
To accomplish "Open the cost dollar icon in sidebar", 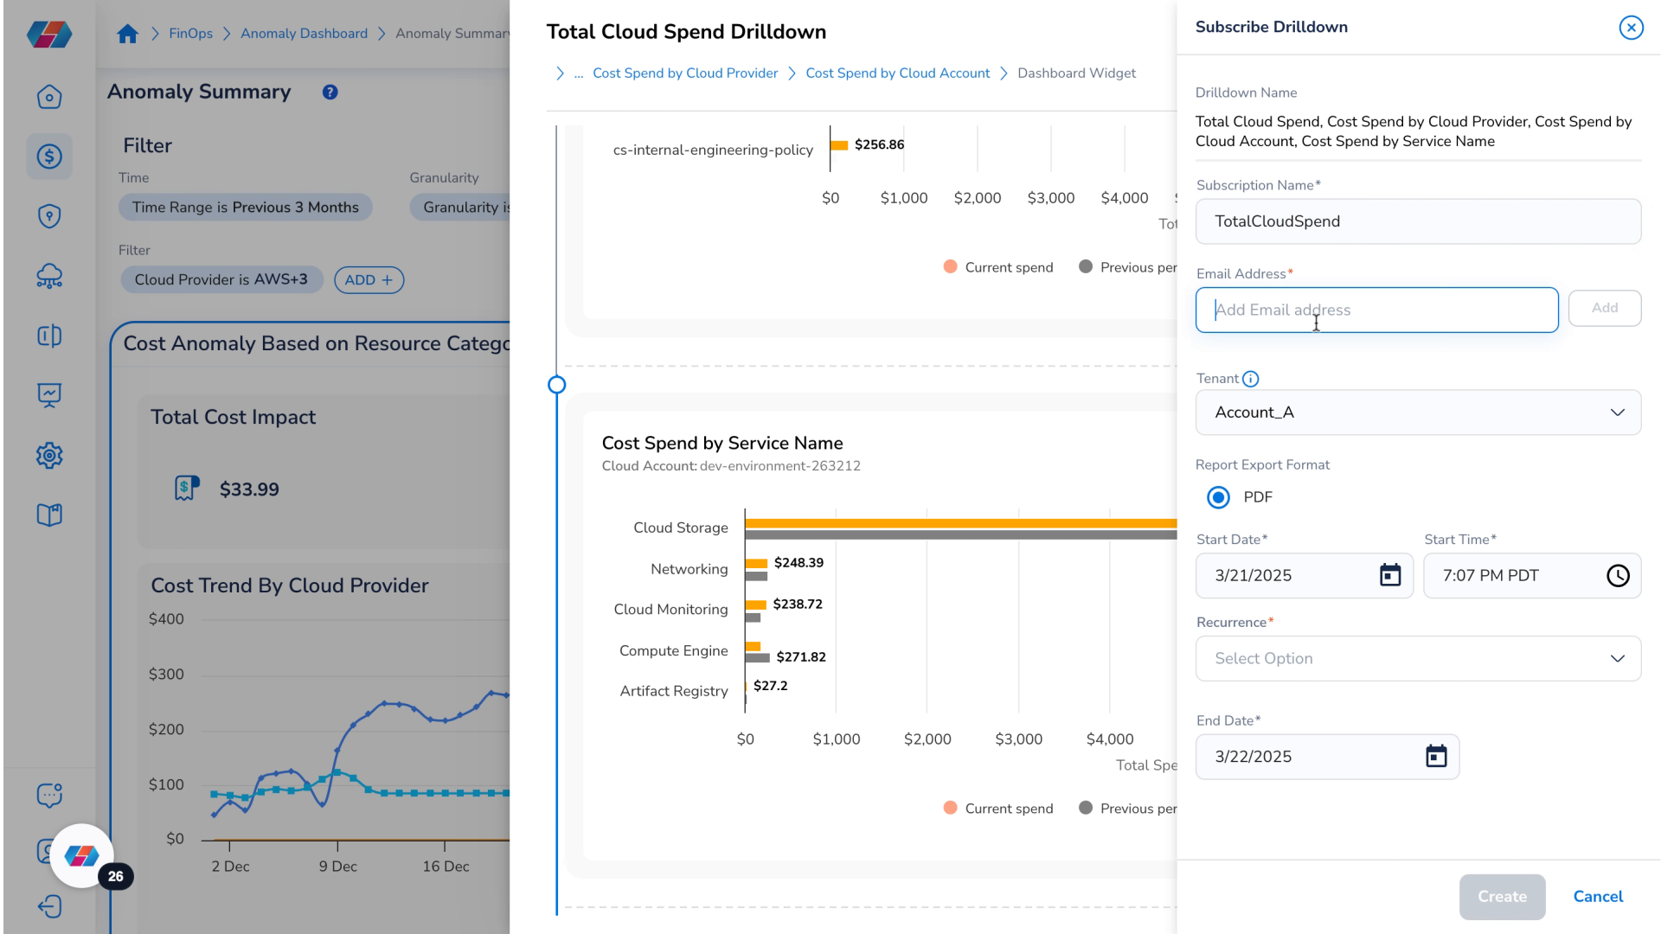I will pyautogui.click(x=49, y=157).
